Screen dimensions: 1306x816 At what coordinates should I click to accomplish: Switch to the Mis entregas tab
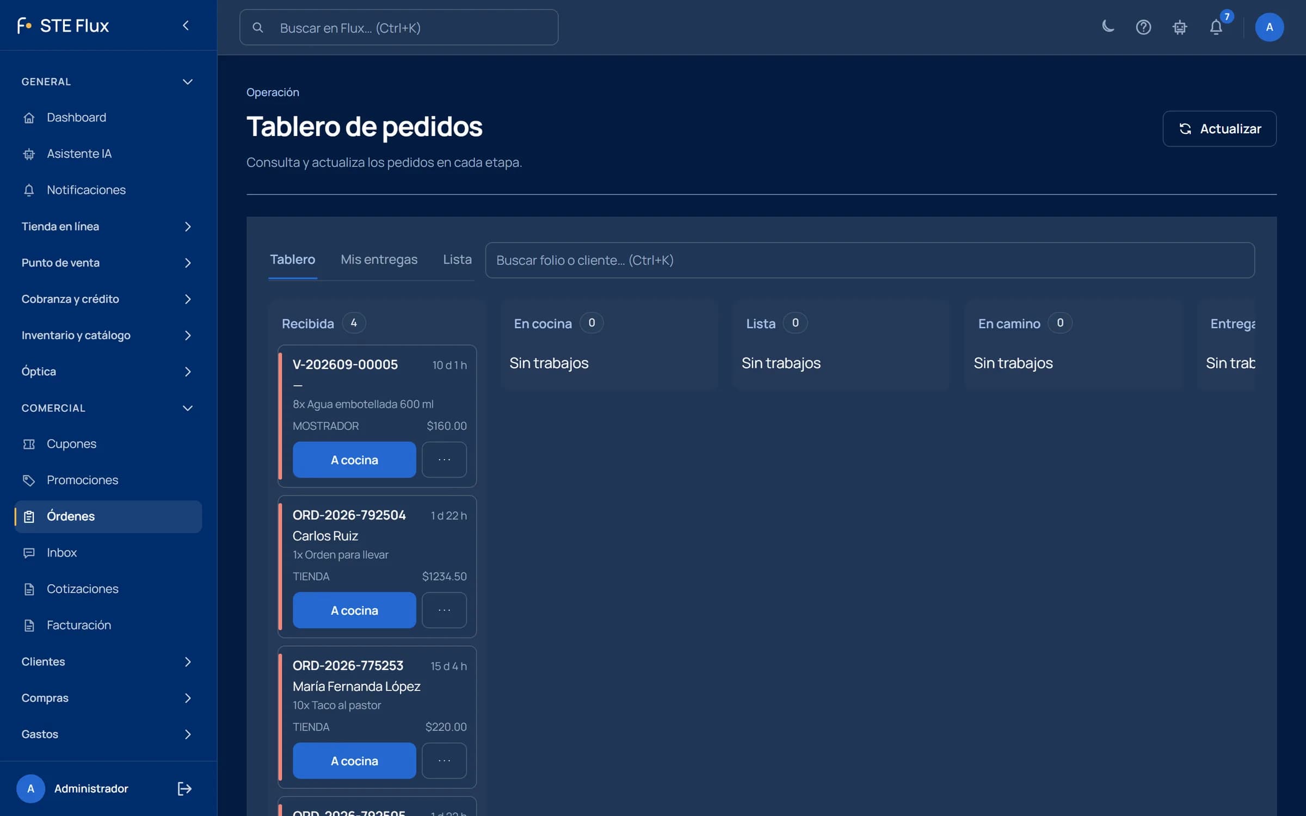pyautogui.click(x=379, y=259)
